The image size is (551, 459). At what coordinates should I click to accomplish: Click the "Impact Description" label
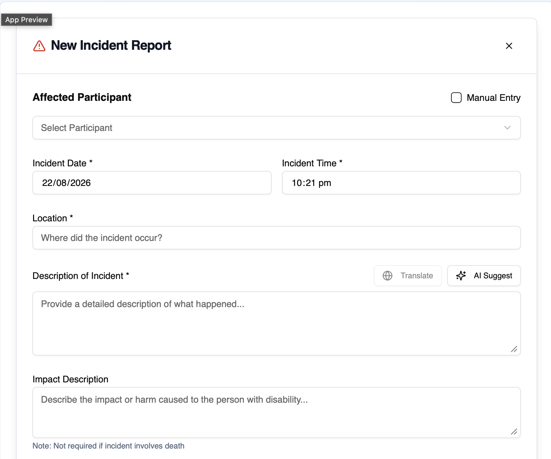click(70, 379)
